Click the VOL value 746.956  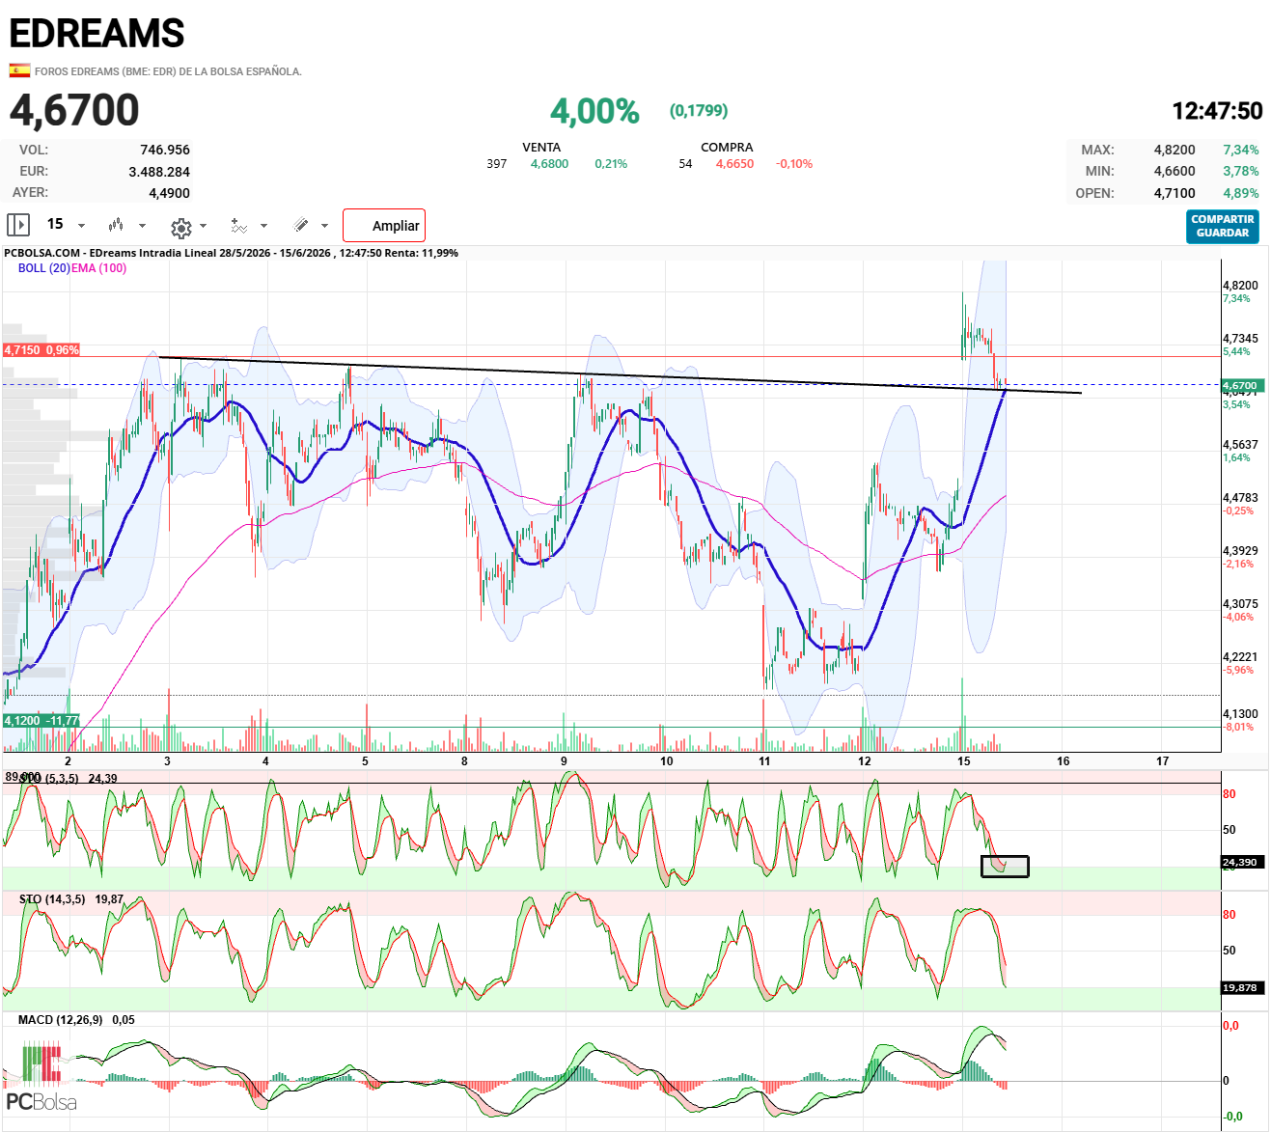165,150
